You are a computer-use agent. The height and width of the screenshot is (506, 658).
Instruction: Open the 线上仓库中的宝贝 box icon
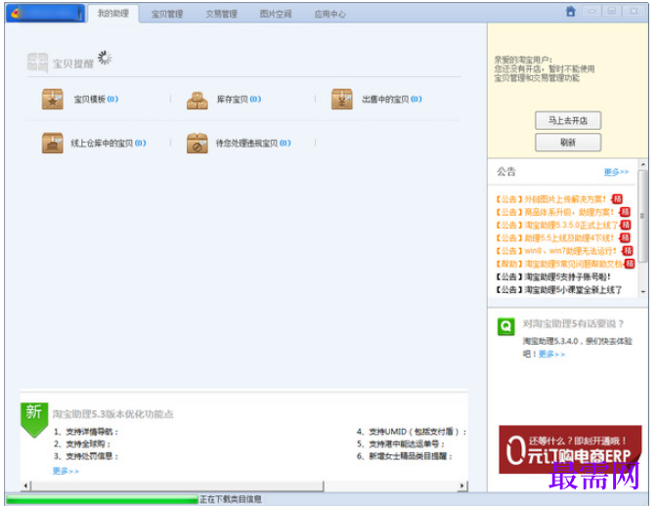click(x=53, y=143)
